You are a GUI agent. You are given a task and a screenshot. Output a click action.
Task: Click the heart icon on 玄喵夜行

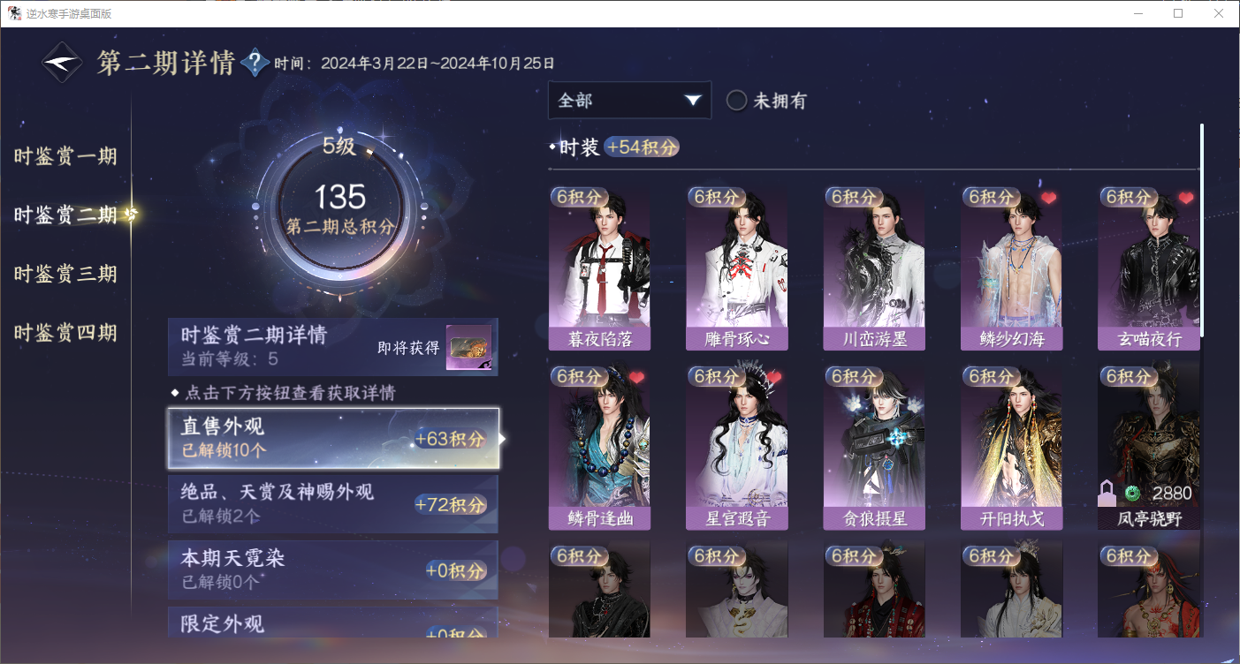[1186, 198]
